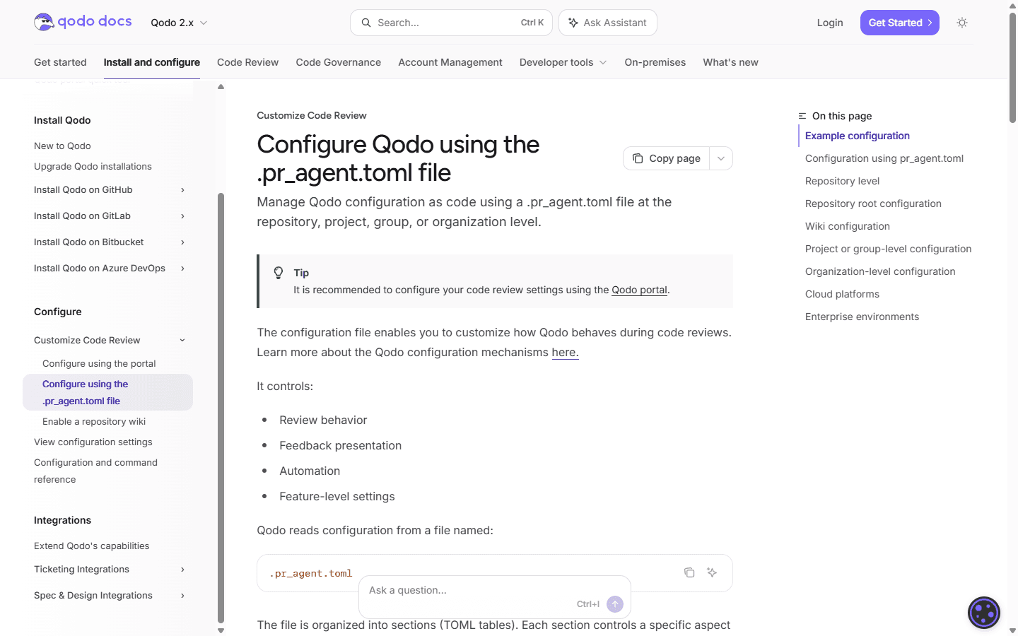This screenshot has height=636, width=1018.
Task: Toggle the light/dark theme sun icon
Action: 962,23
